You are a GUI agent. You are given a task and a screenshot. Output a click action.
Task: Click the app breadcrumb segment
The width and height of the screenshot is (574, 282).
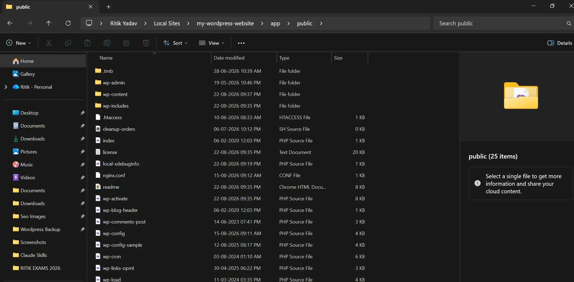click(275, 23)
